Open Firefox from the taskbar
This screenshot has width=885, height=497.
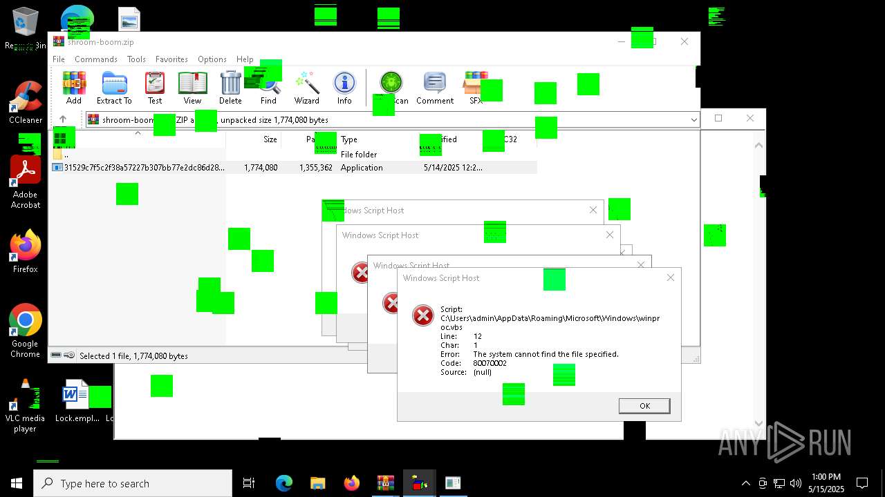coord(351,483)
